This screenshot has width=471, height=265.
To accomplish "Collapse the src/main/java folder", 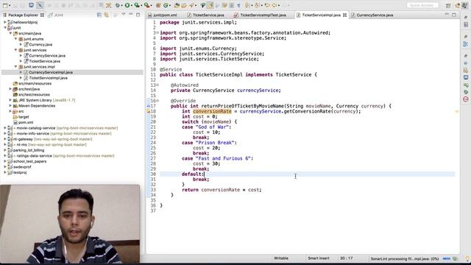I will pyautogui.click(x=10, y=33).
